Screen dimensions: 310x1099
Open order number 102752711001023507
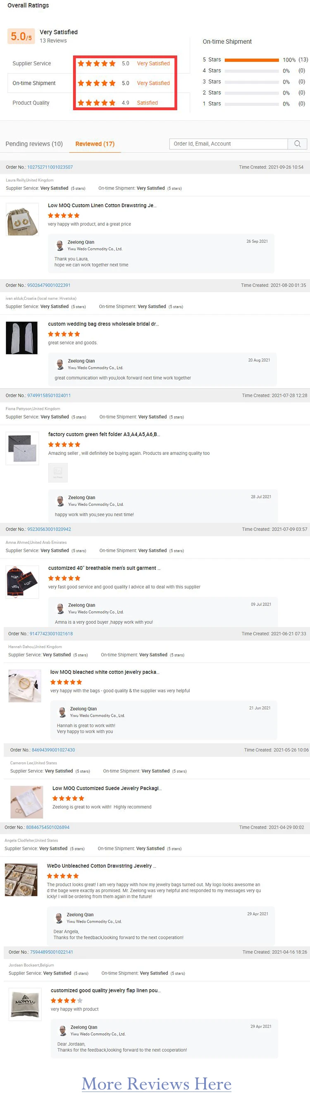pos(50,167)
